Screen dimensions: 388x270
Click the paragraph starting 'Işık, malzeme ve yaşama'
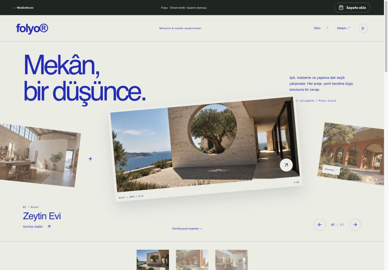tap(321, 83)
